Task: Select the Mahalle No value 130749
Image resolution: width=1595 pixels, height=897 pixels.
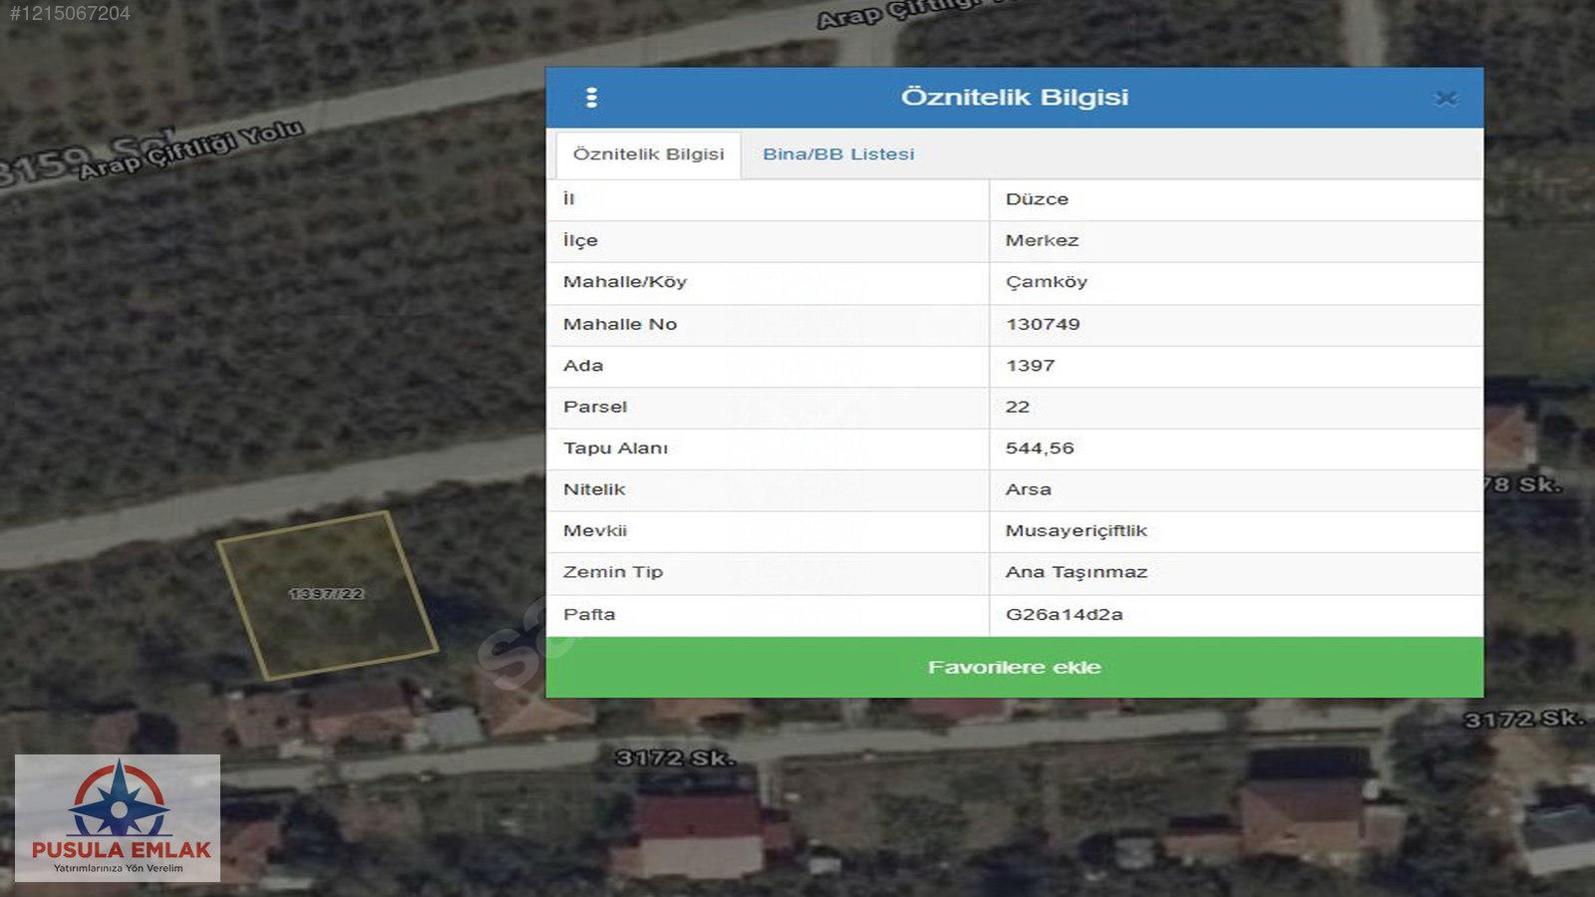Action: [x=1043, y=324]
